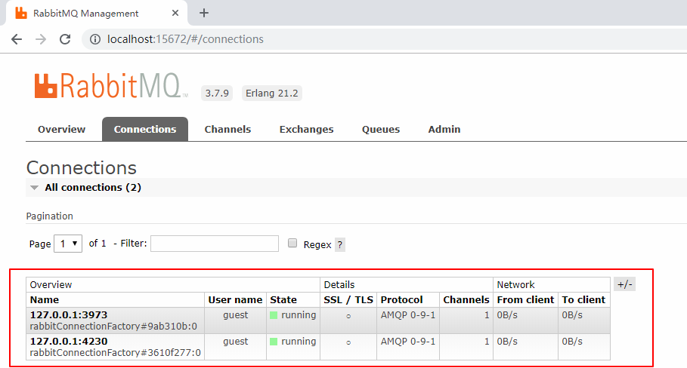Click the RabbitMQ logo
The image size is (687, 368).
pos(110,86)
